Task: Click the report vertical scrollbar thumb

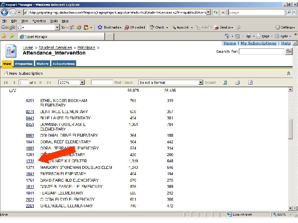Action: pyautogui.click(x=290, y=129)
